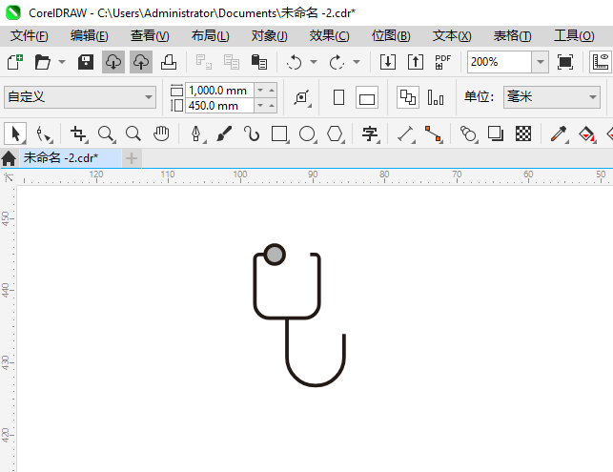Viewport: 613px width, 472px height.
Task: Select the first Zoom magnifier tool
Action: (x=106, y=133)
